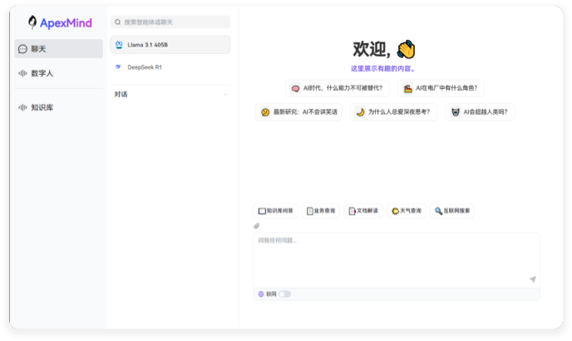Image resolution: width=572 pixels, height=341 pixels.
Task: Open the 数字人 section
Action: [59, 73]
